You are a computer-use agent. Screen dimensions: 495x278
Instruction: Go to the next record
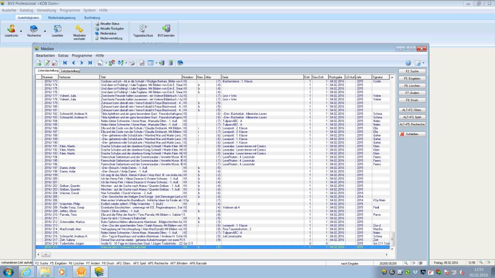81,63
